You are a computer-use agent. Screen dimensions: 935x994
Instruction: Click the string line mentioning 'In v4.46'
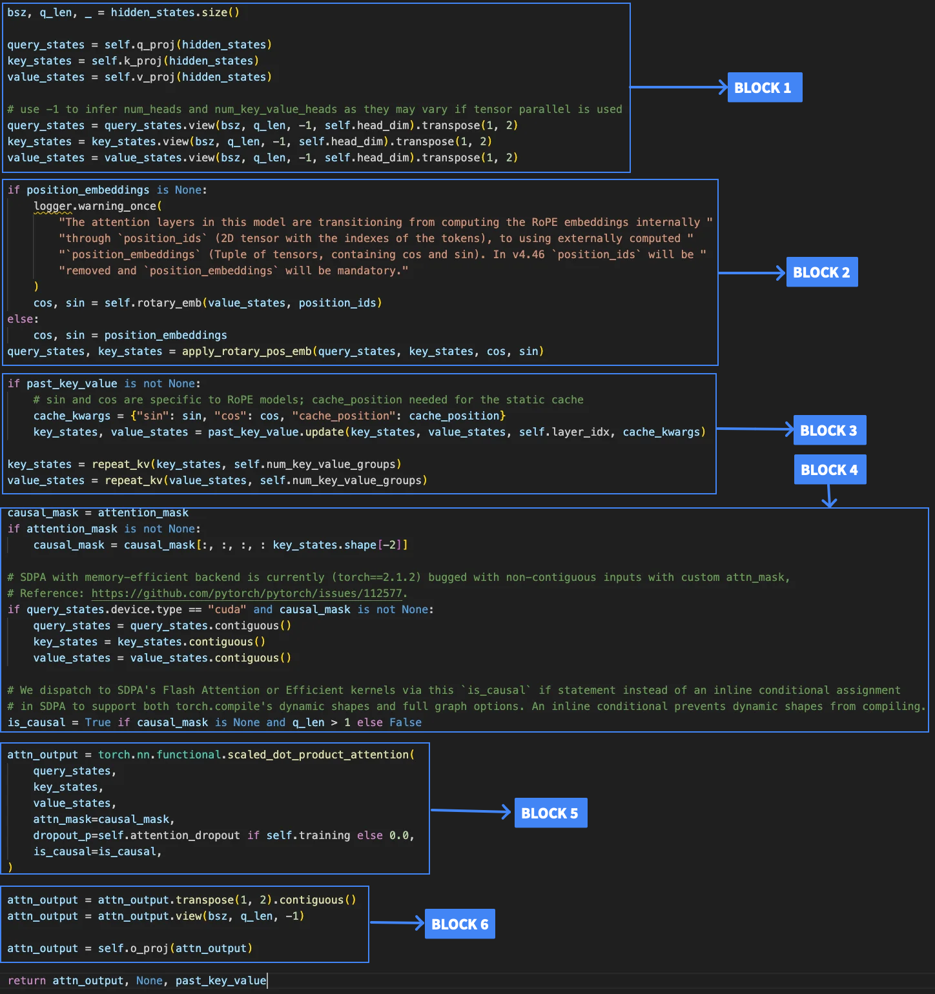[382, 254]
